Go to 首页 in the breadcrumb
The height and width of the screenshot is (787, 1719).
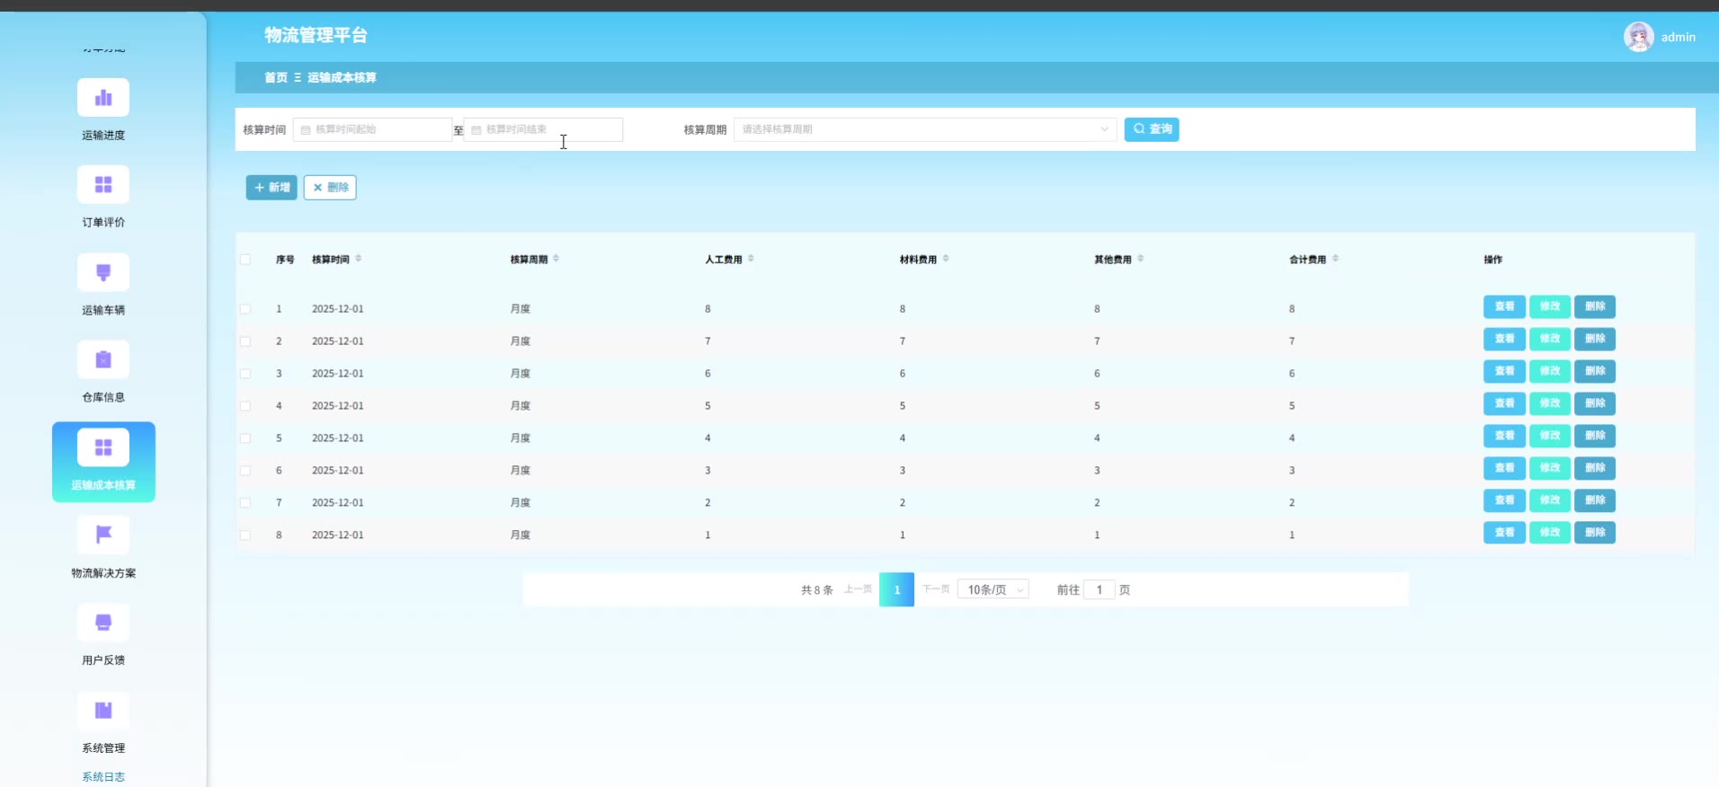tap(275, 78)
